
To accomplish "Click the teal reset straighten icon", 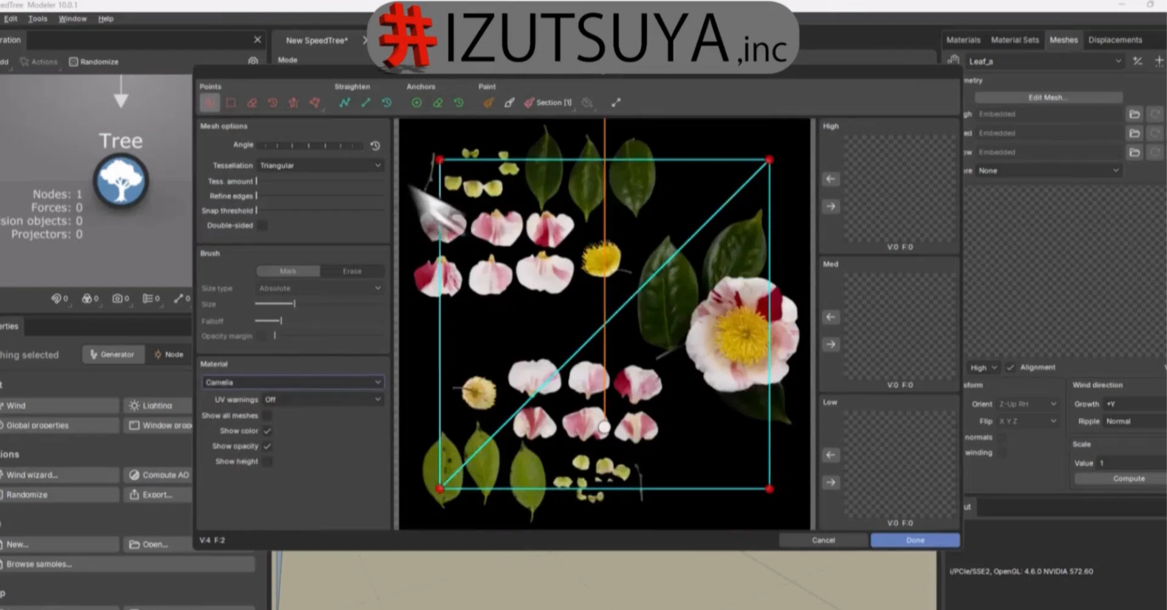I will pyautogui.click(x=387, y=103).
